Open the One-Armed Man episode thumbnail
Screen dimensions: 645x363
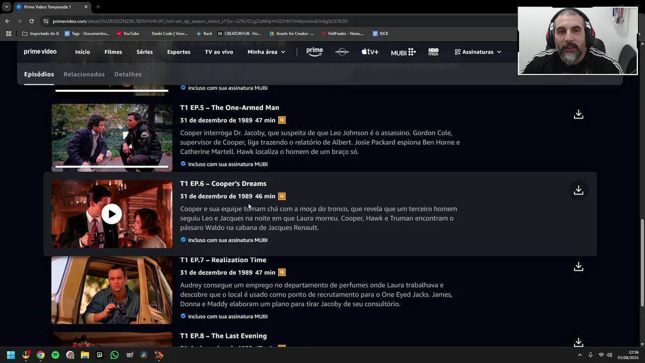coord(112,138)
